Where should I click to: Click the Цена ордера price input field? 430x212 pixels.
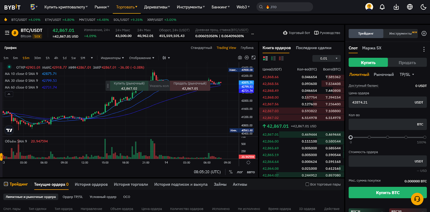[x=388, y=102]
